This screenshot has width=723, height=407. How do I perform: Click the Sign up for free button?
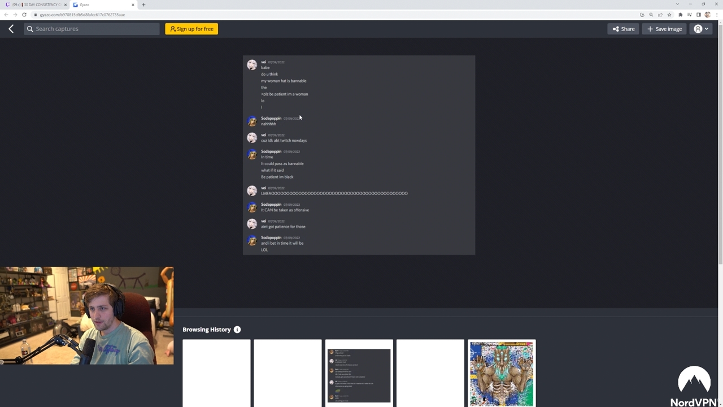point(191,29)
